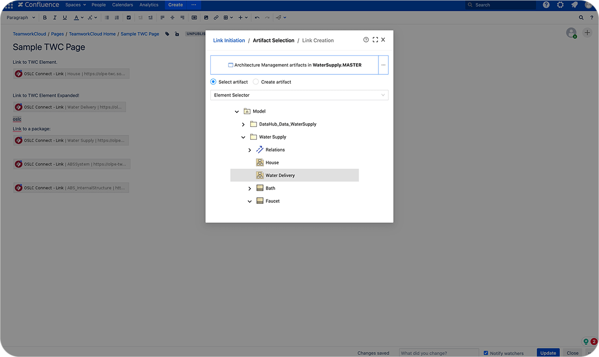Uncheck Notify watchers at the bottom
Viewport: 599px width, 357px height.
[486, 353]
